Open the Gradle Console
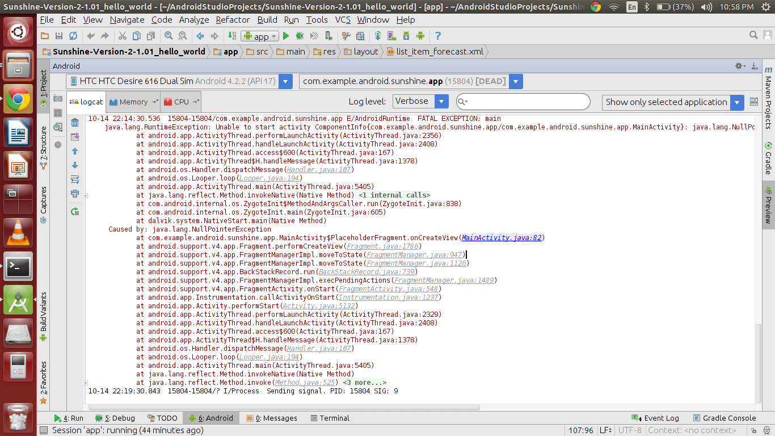 724,418
